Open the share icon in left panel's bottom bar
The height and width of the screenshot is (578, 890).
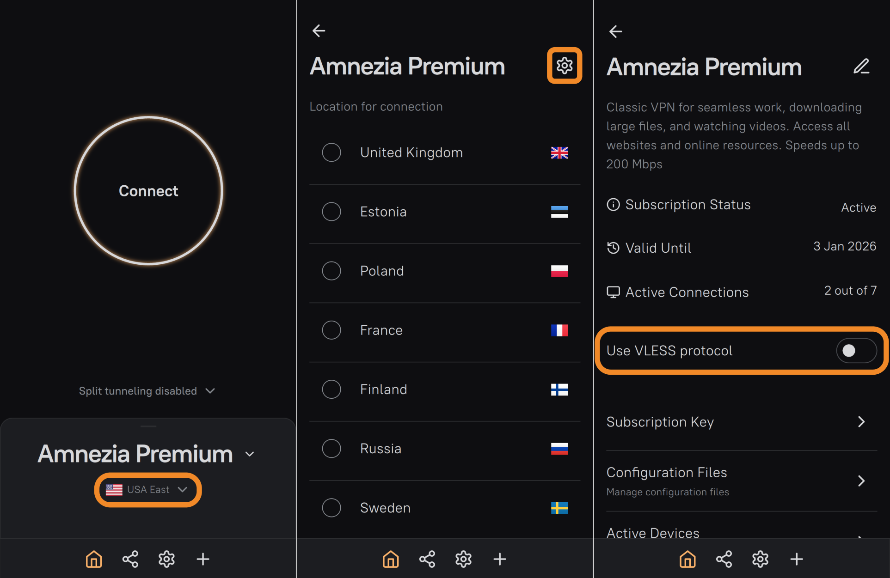(130, 559)
